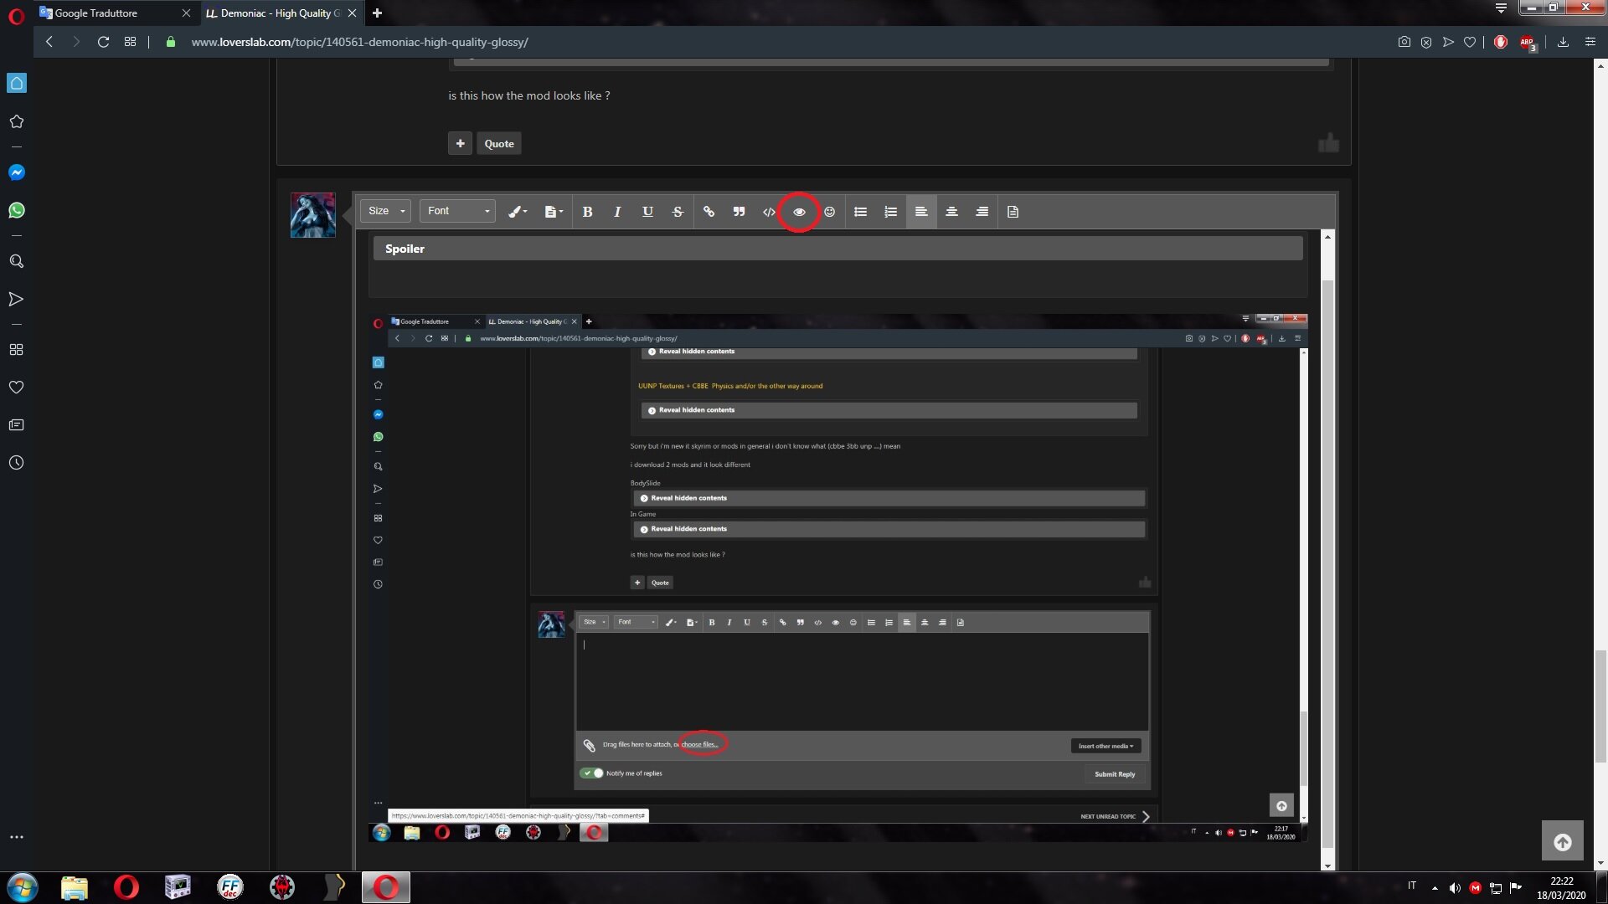Image resolution: width=1608 pixels, height=904 pixels.
Task: Click the scroll-to-top arrow button
Action: coord(1563,842)
